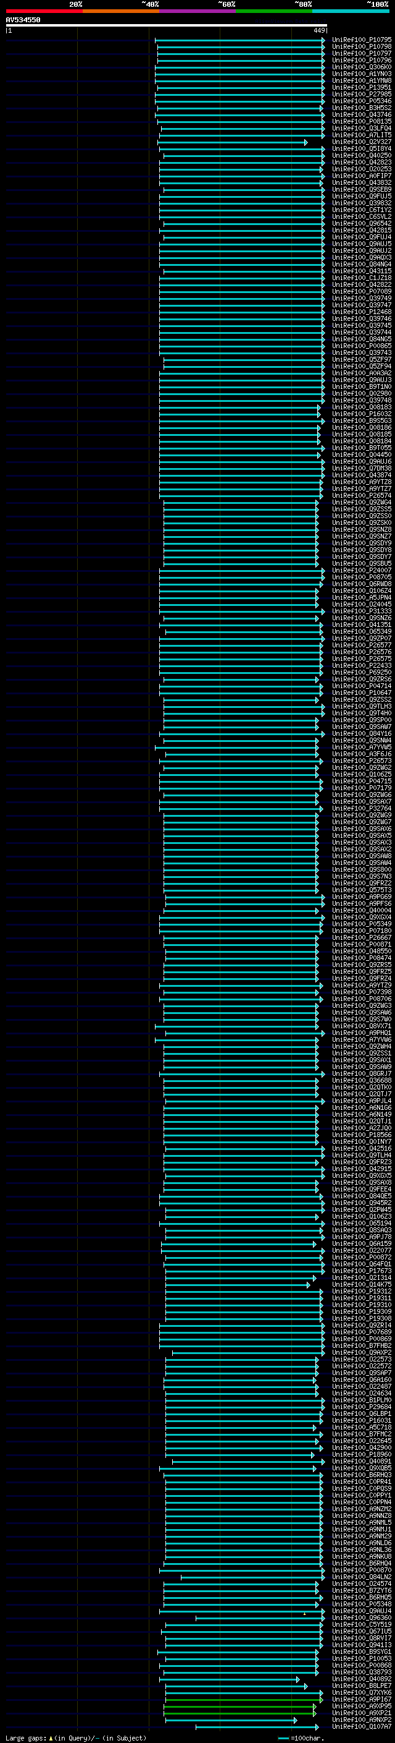The width and height of the screenshot is (395, 1743).
Task: Click the orange ~40% identity legend segment
Action: pos(121,11)
